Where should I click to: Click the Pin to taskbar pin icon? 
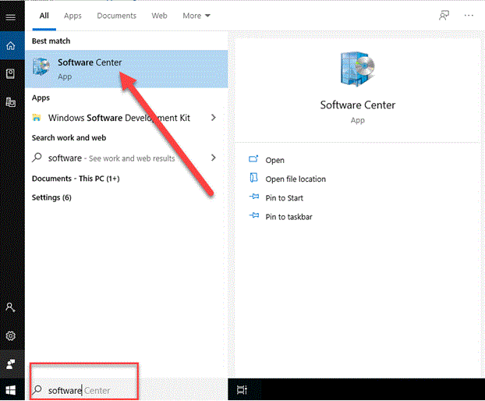click(254, 215)
